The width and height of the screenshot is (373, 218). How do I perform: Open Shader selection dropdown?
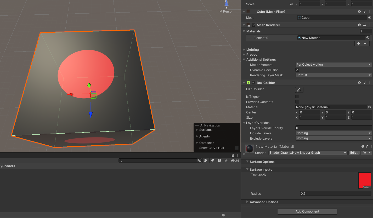point(308,153)
